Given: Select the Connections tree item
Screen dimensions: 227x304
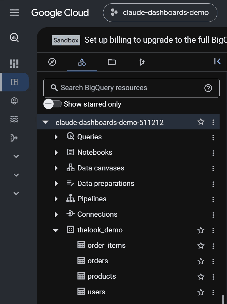Looking at the screenshot, I should (97, 214).
